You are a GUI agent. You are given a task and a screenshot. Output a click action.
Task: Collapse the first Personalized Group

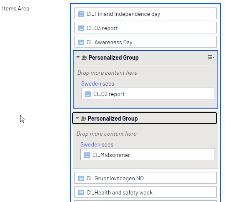[x=78, y=57]
